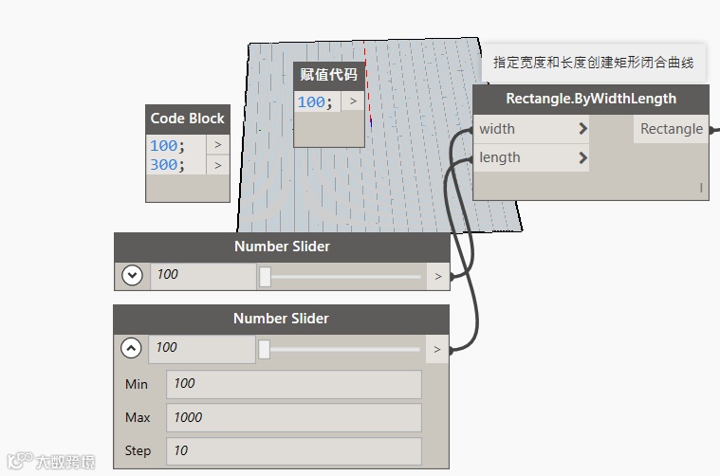The height and width of the screenshot is (476, 720).
Task: Collapse the lower Number Slider settings chevron
Action: coord(131,348)
